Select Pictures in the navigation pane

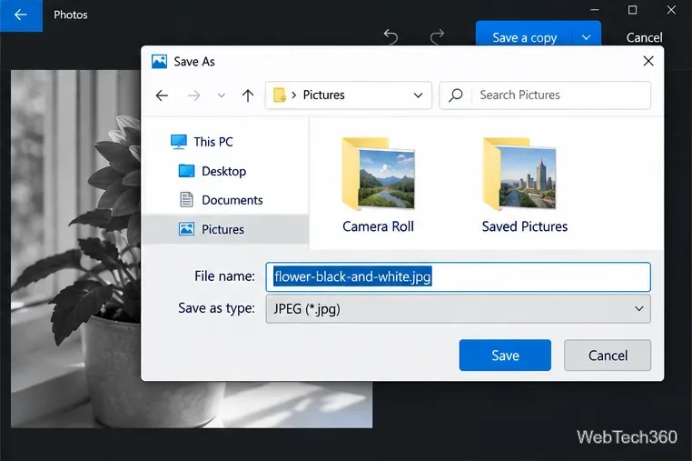tap(225, 229)
